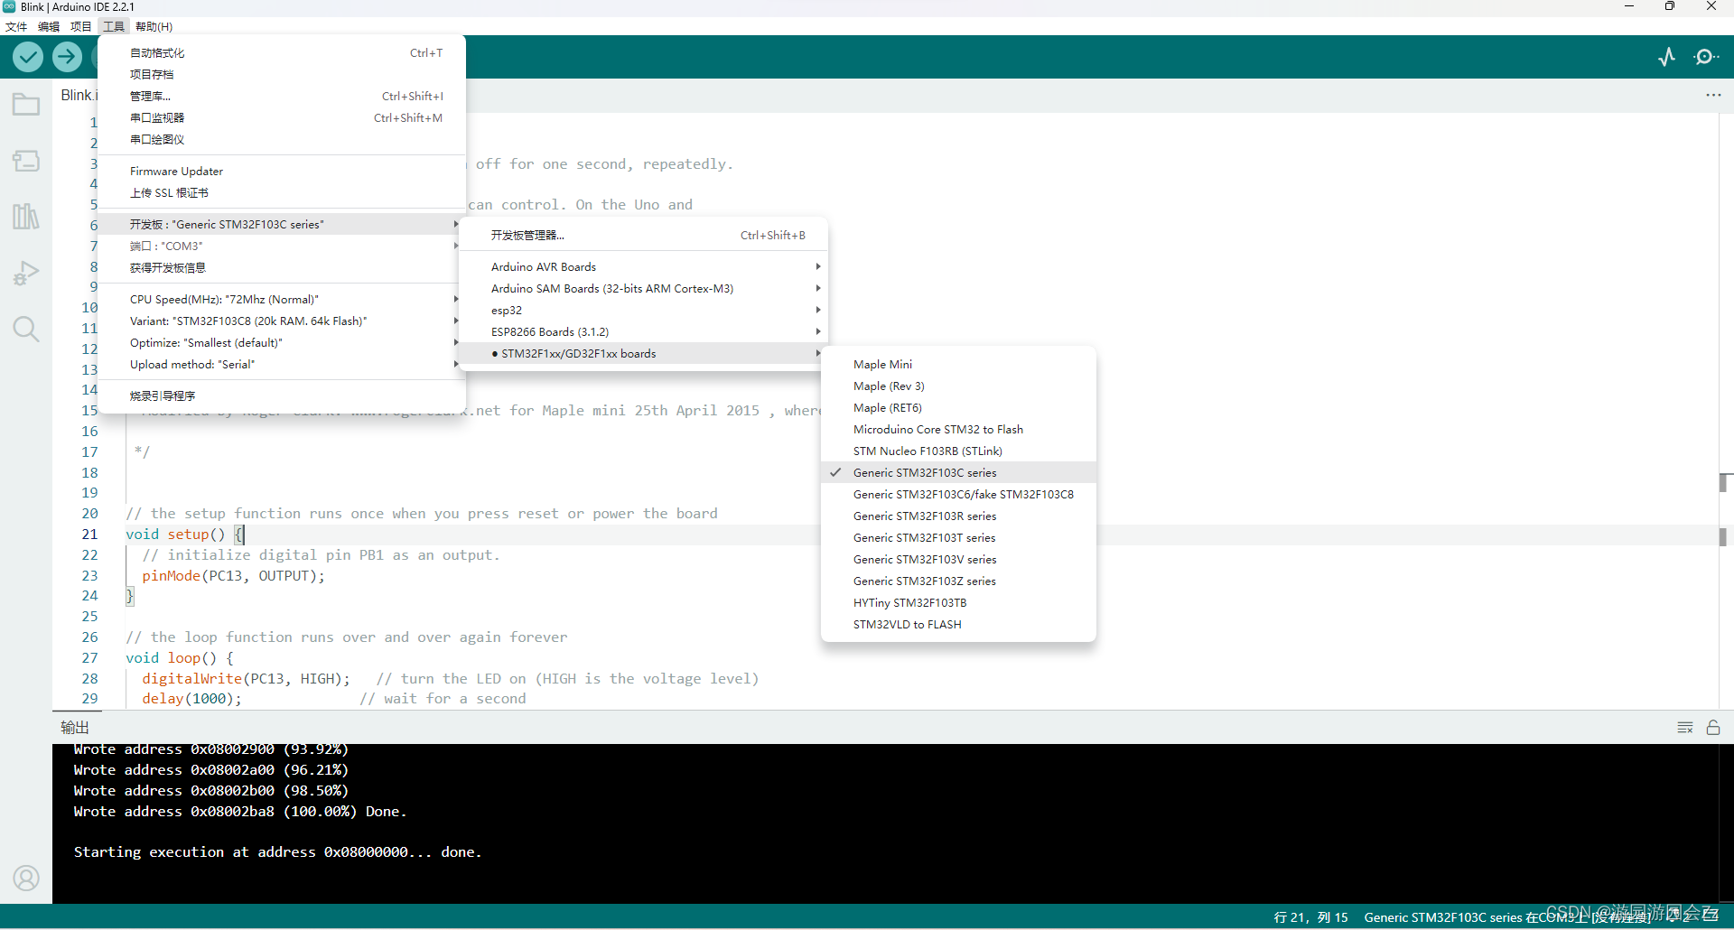The image size is (1734, 930).
Task: Select the STM32F1xx/GD32F1xx boards radio entry
Action: click(642, 353)
